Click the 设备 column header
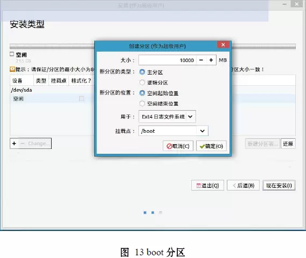The height and width of the screenshot is (258, 306). [22, 80]
